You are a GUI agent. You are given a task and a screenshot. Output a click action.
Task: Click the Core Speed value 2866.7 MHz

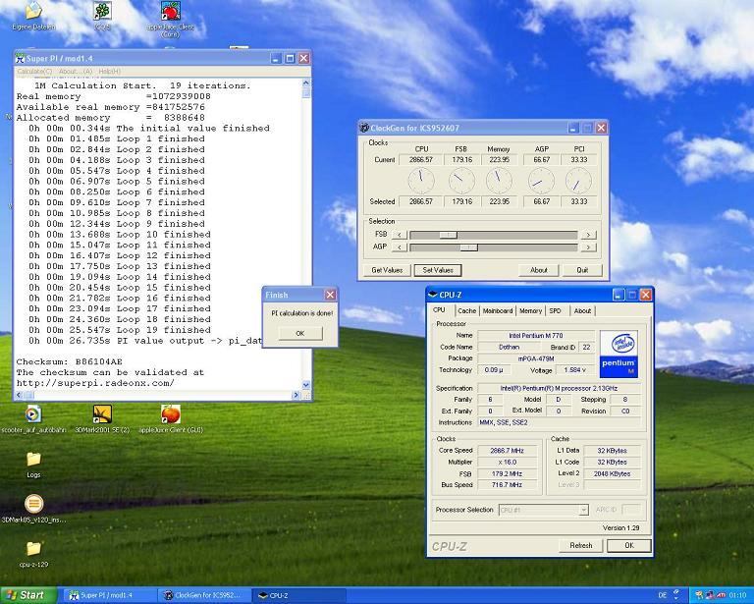coord(507,451)
